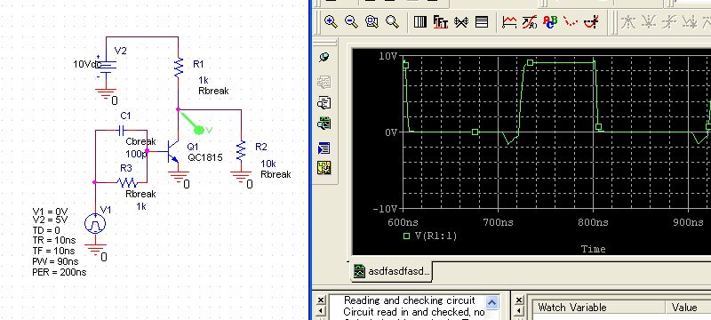Toggle the FFT (Fourier) icon
This screenshot has width=711, height=320.
coord(440,21)
